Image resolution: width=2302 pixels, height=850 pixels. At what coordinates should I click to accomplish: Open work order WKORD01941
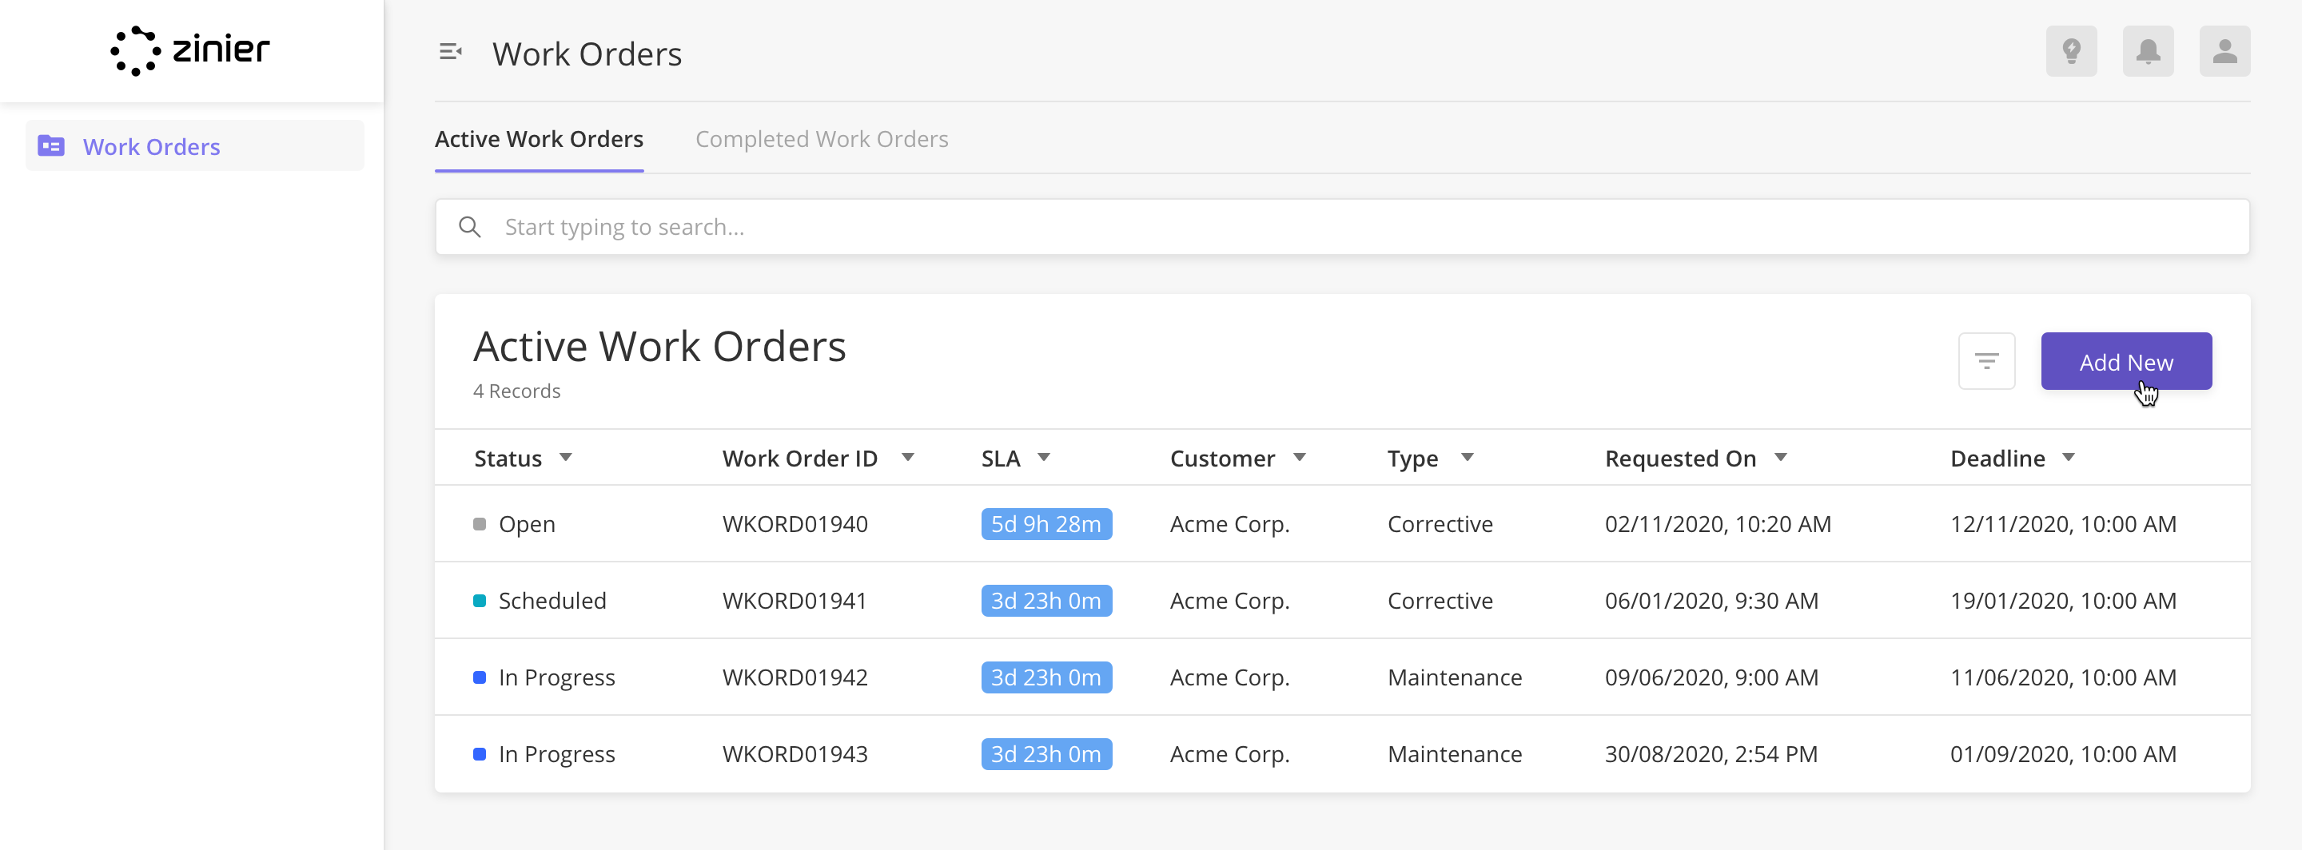795,601
